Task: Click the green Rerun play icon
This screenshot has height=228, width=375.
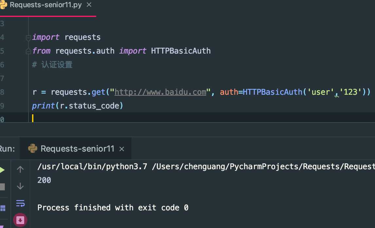Action: click(2, 170)
